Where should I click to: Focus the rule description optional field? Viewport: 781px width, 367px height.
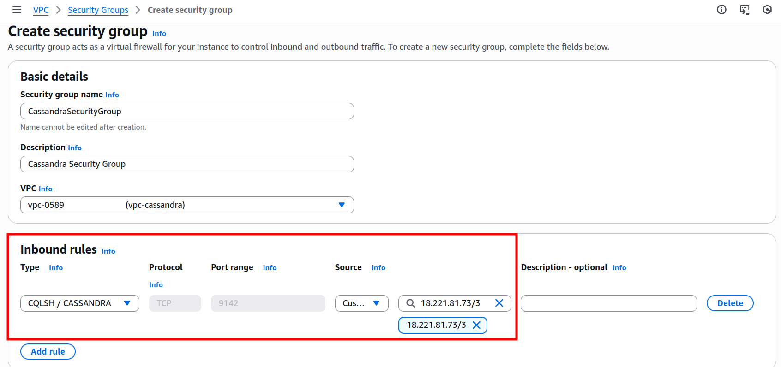coord(608,303)
